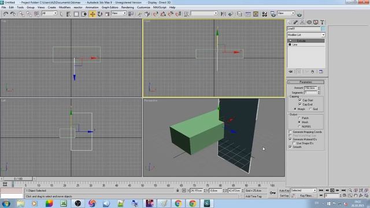Click the Quick Render teapot icon

point(299,14)
